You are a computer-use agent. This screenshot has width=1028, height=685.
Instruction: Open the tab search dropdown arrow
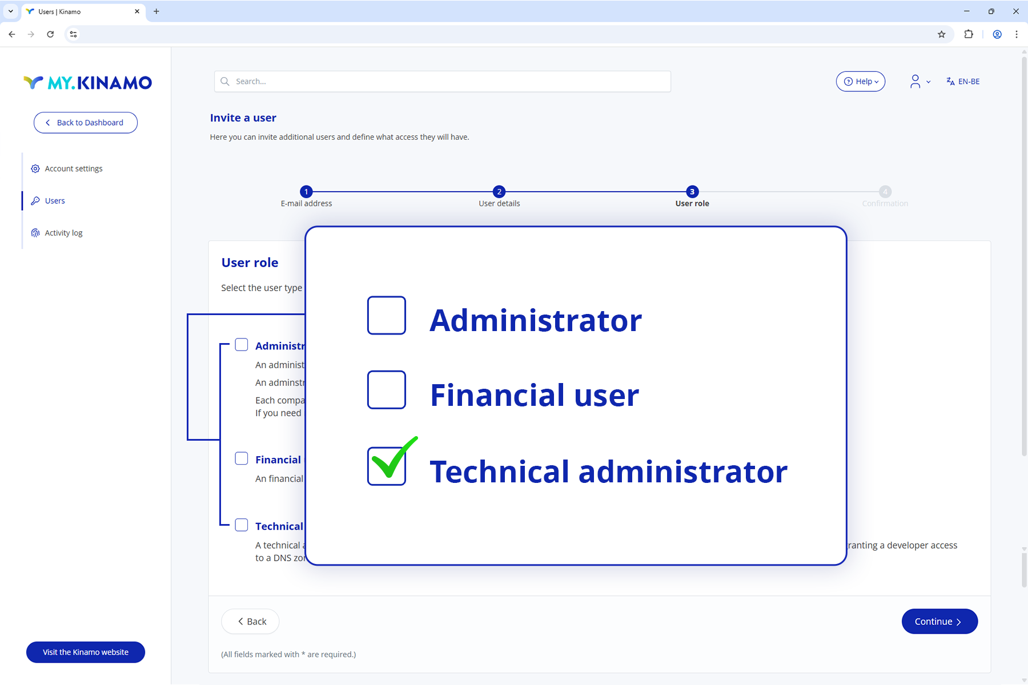10,11
